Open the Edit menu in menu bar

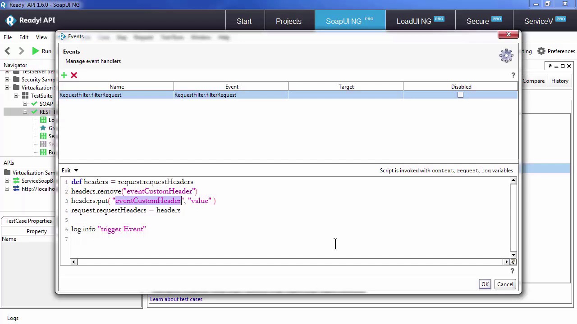click(x=24, y=37)
